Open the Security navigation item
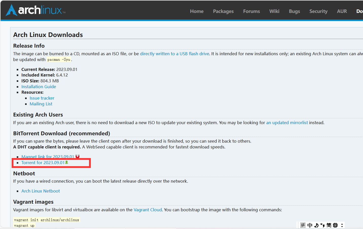The width and height of the screenshot is (363, 229). tap(318, 11)
